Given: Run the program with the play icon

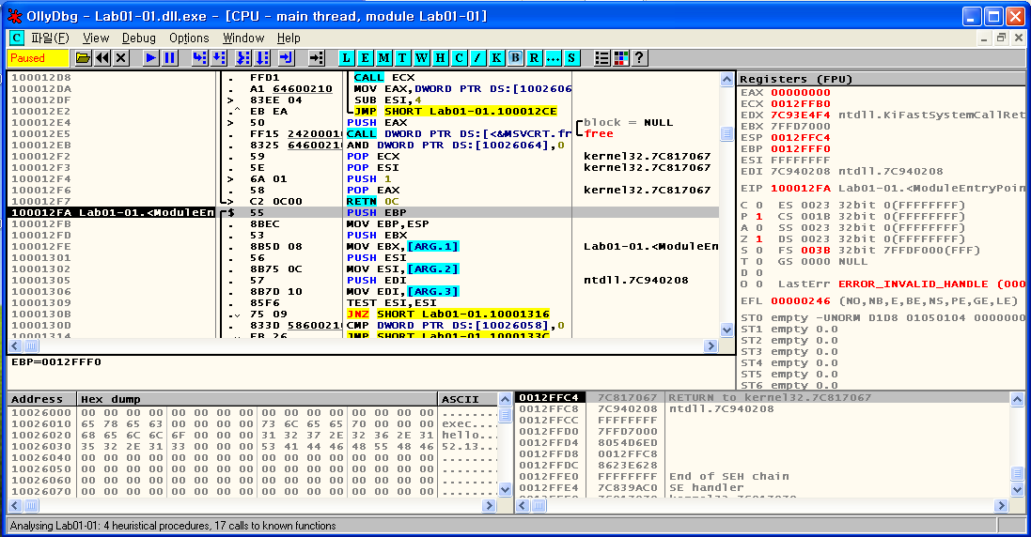Looking at the screenshot, I should coord(150,58).
